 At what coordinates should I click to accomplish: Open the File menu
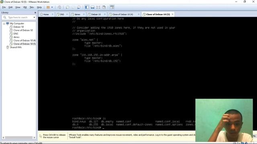pyautogui.click(x=4, y=7)
